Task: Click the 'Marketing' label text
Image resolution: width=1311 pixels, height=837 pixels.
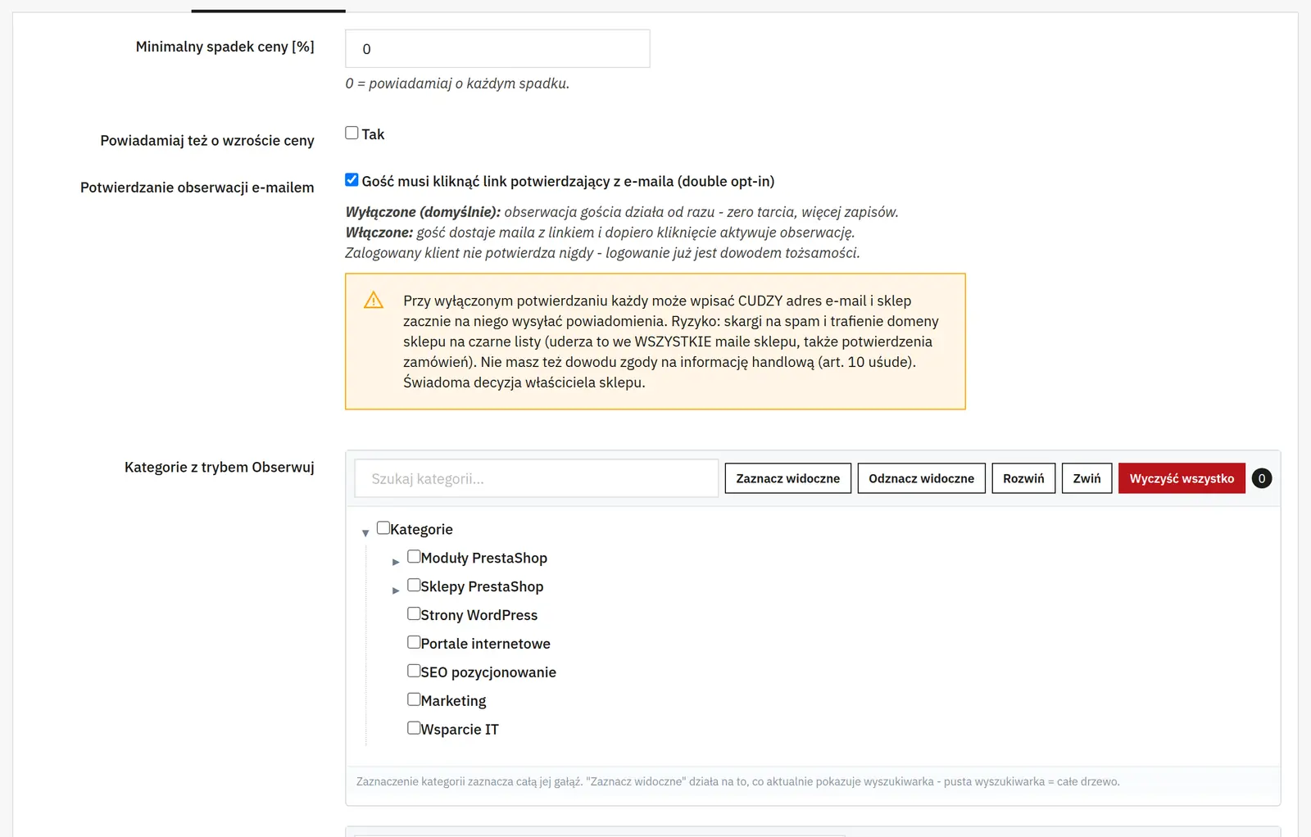Action: point(453,701)
